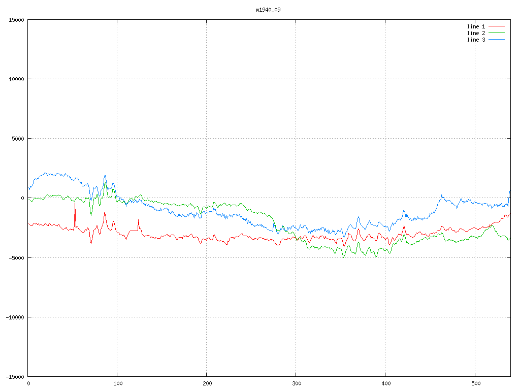Select the 'line 3' legend label

click(x=476, y=40)
